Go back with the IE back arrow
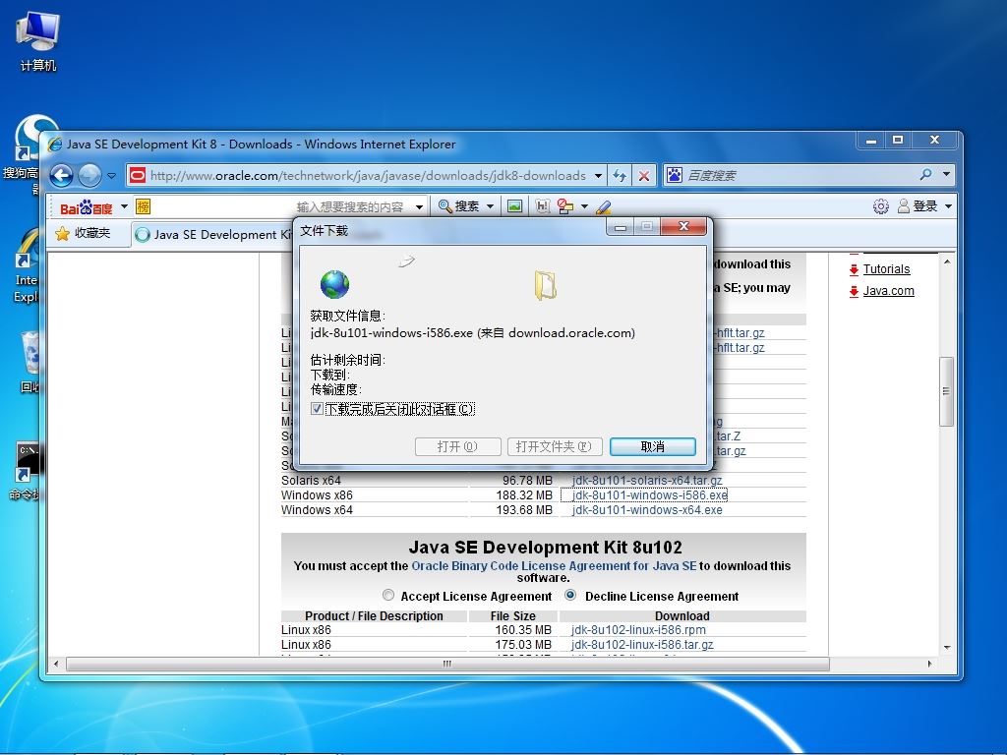The width and height of the screenshot is (1007, 755). (x=62, y=175)
